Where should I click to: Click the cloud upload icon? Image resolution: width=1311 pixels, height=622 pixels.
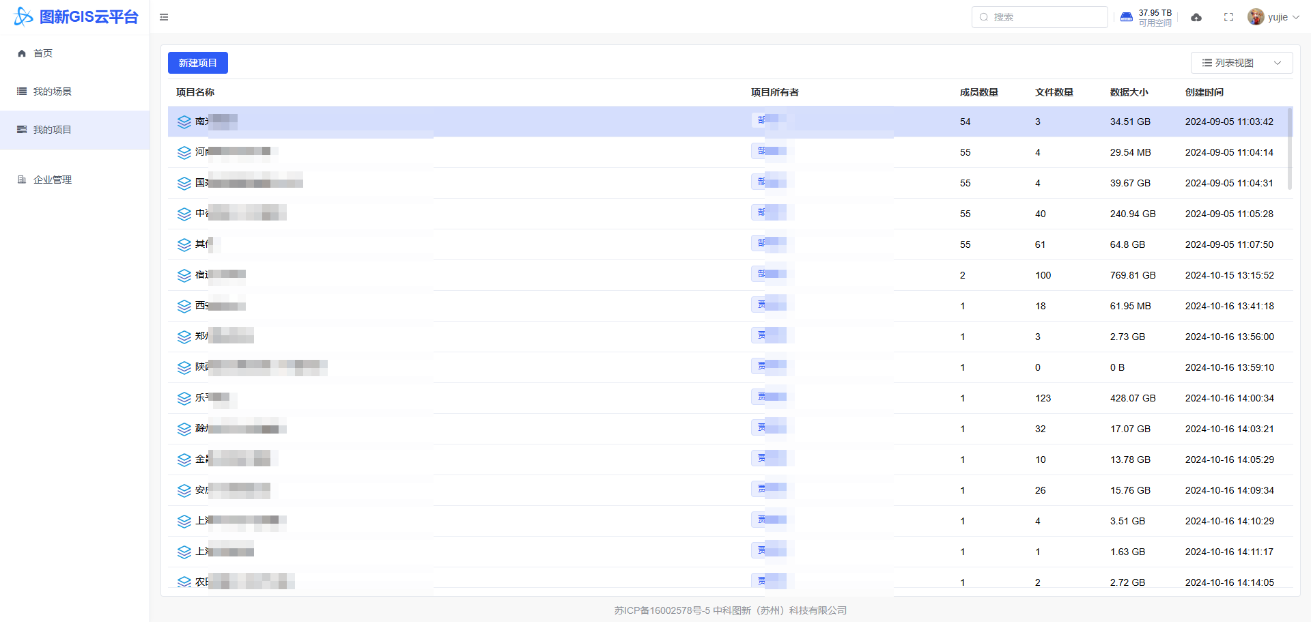(x=1196, y=18)
